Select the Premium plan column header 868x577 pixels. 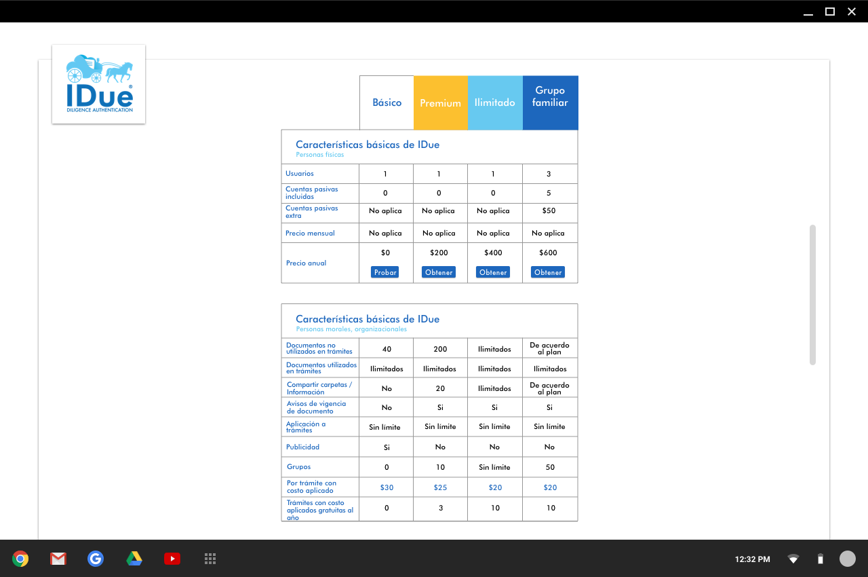440,103
